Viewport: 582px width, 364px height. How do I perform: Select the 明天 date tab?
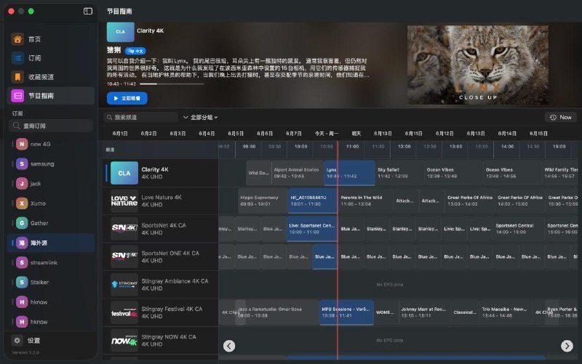356,134
